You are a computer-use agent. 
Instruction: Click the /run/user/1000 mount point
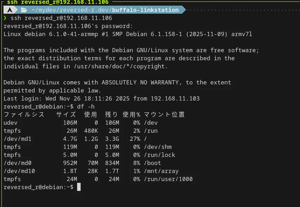[168, 179]
